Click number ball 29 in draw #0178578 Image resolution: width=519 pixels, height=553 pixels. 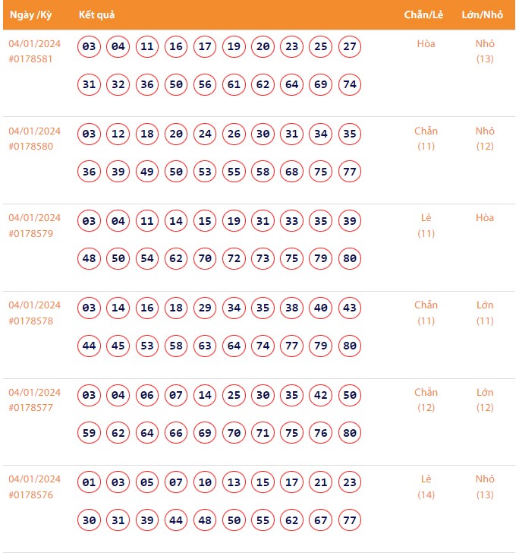(x=205, y=308)
